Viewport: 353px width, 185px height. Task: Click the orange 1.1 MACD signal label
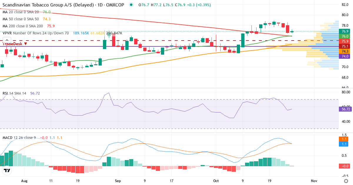(344, 139)
